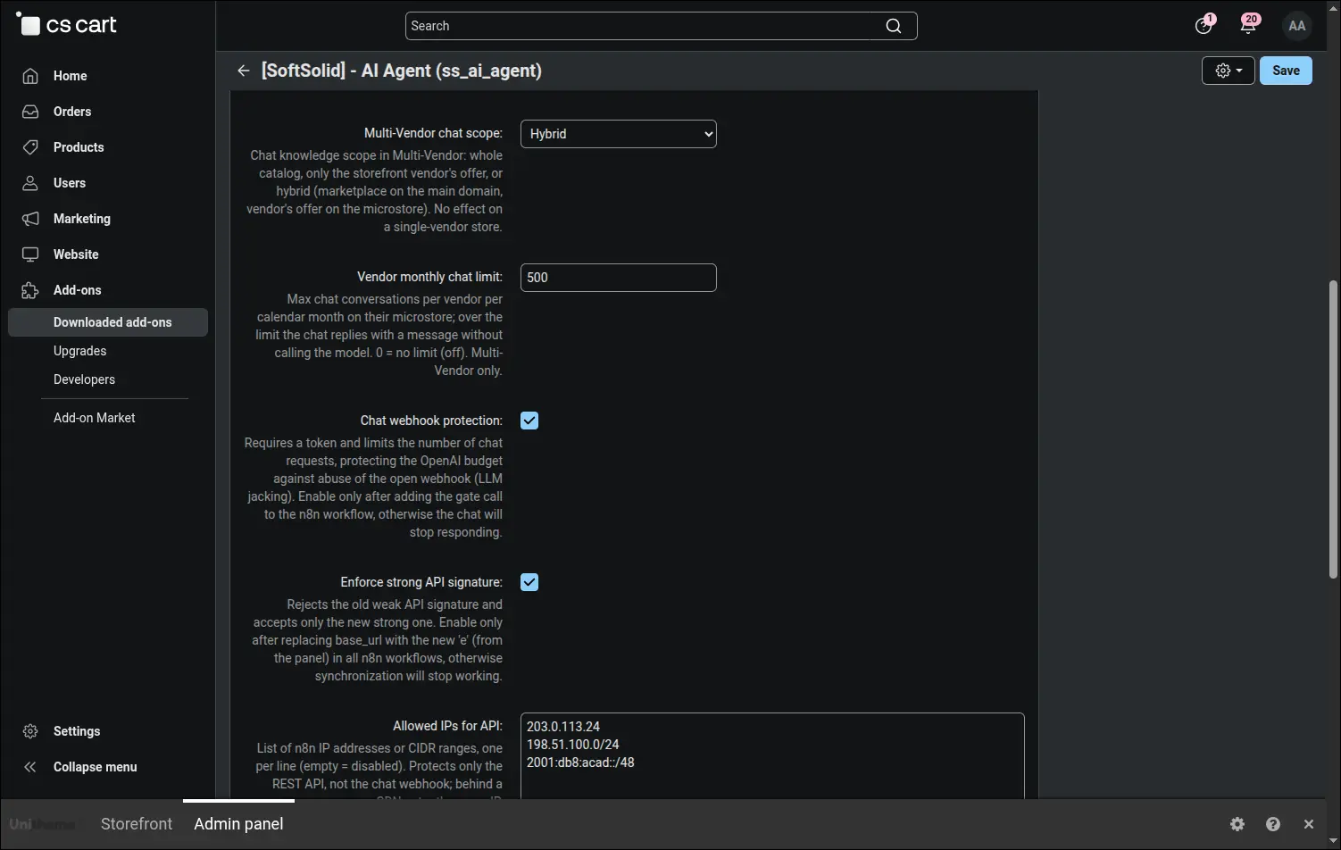Screen dimensions: 1341x850
Task: Switch to the Admin panel tab
Action: pos(238,824)
